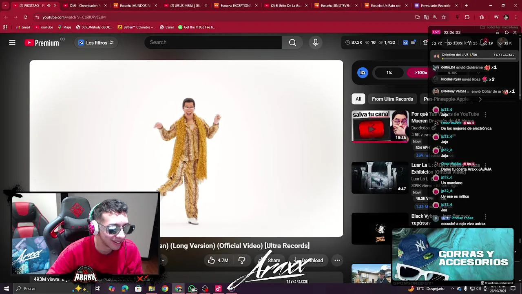Image resolution: width=522 pixels, height=294 pixels.
Task: Click the magnifier search submit icon
Action: click(292, 42)
